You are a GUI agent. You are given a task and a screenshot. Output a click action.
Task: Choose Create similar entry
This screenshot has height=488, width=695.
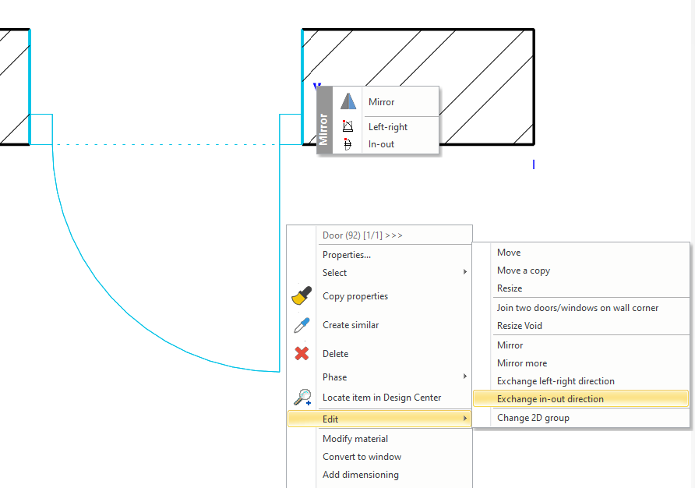(x=379, y=325)
